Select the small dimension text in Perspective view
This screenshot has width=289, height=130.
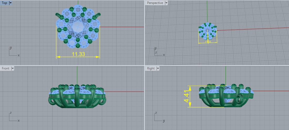point(208,42)
